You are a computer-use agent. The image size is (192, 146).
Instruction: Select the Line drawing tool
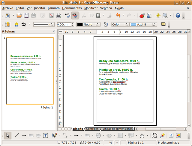tap(16, 135)
